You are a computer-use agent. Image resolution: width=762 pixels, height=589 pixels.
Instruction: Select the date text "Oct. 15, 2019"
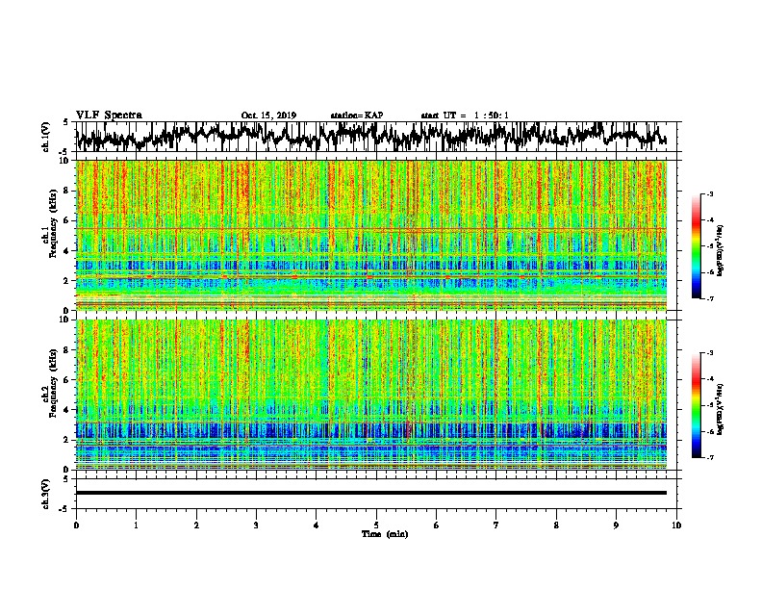pyautogui.click(x=268, y=115)
